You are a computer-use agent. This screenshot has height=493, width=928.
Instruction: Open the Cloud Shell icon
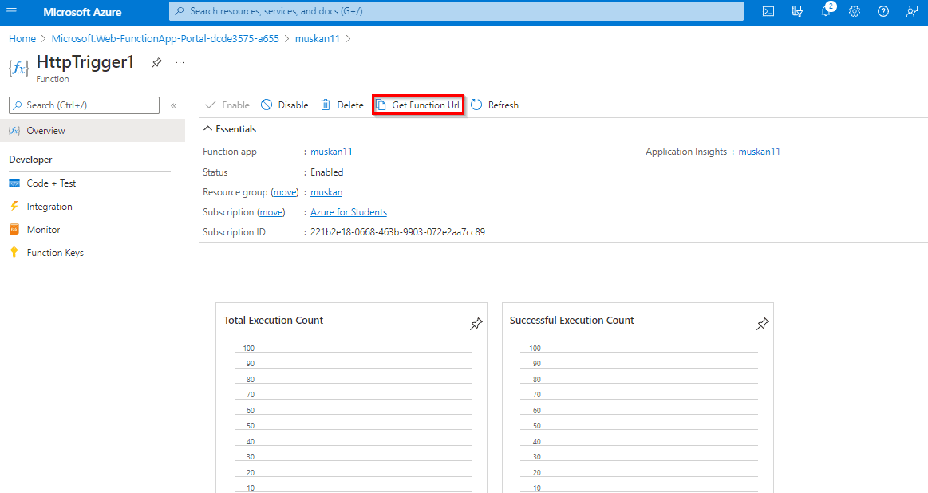coord(768,11)
